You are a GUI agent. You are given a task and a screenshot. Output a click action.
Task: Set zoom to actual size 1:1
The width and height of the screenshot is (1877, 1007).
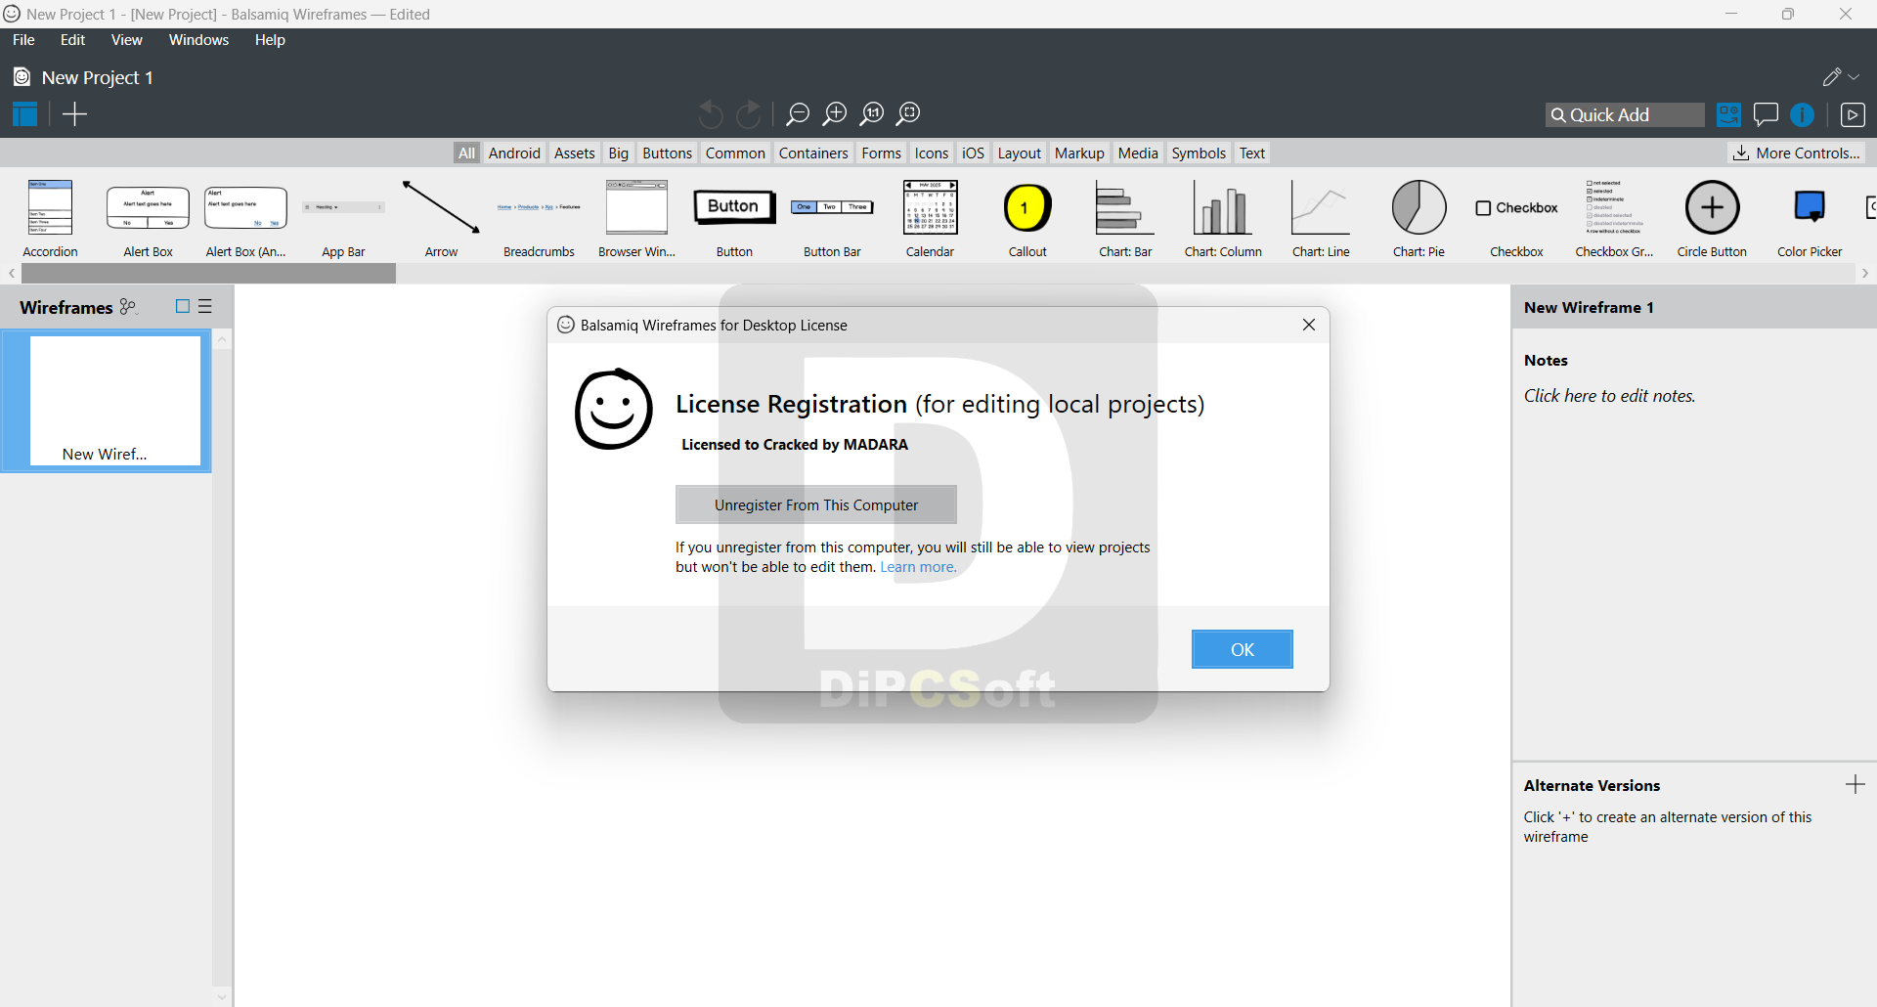(872, 114)
